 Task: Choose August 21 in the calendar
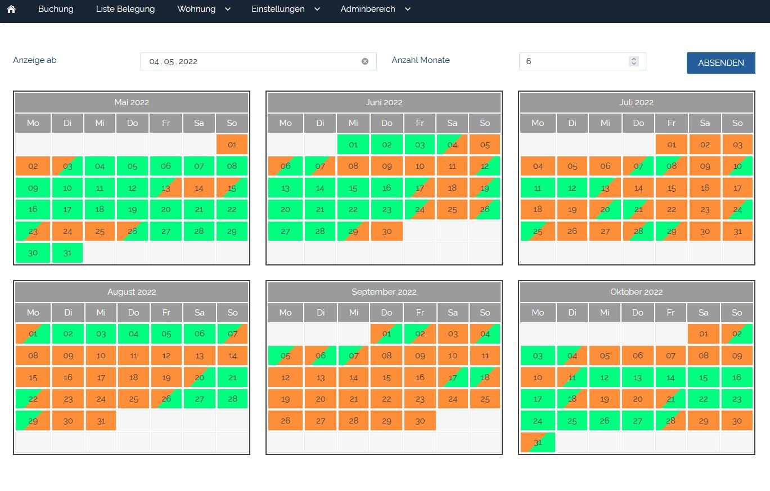(232, 377)
